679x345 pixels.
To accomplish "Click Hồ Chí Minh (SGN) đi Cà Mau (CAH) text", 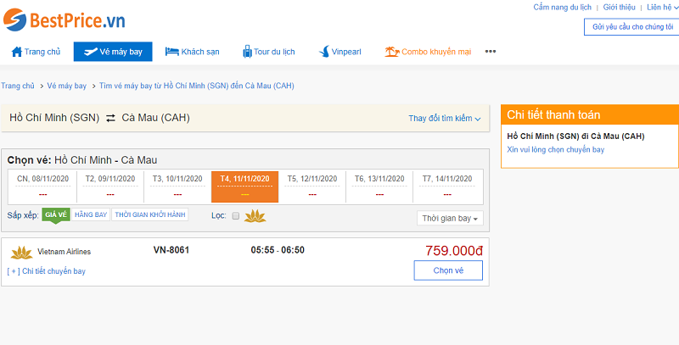I will point(575,136).
